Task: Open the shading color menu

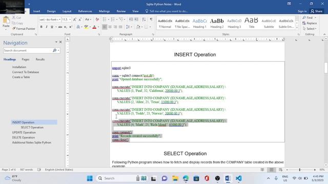Action: pos(142,27)
